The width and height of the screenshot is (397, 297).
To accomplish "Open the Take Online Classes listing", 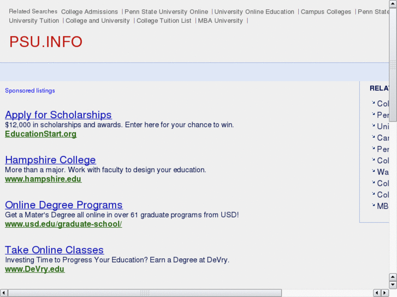I will [54, 250].
